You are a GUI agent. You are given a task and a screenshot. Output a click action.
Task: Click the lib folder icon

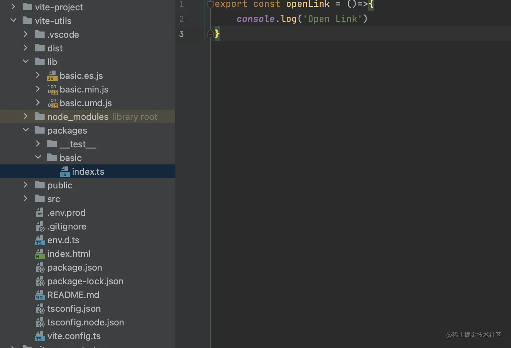point(40,62)
